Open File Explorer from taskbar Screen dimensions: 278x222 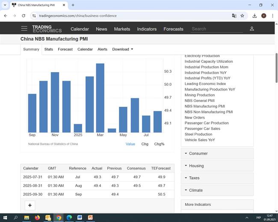27,218
